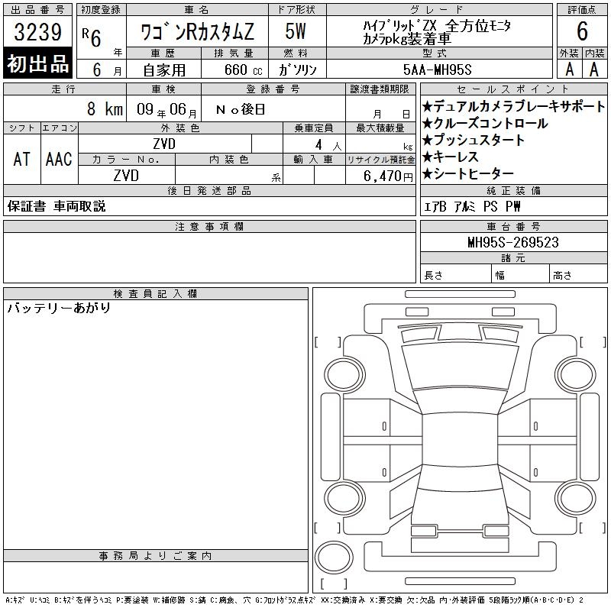This screenshot has height=611, width=611.
Task: Select equipment line エアB アルミ PS PW
Action: (472, 206)
